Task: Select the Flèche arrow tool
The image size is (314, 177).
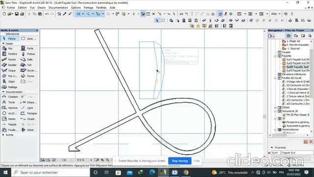Action: click(10, 38)
